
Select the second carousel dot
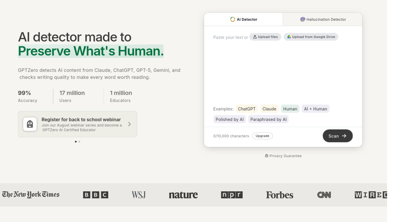[x=79, y=142]
